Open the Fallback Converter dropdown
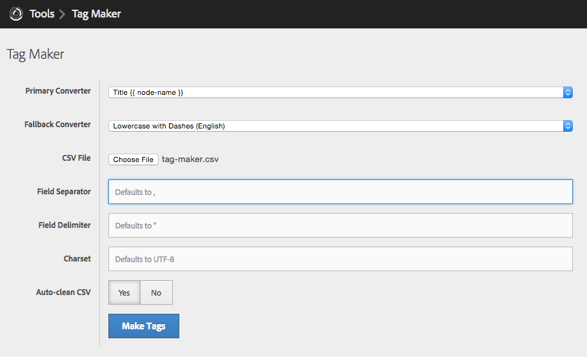The height and width of the screenshot is (357, 587). click(341, 126)
